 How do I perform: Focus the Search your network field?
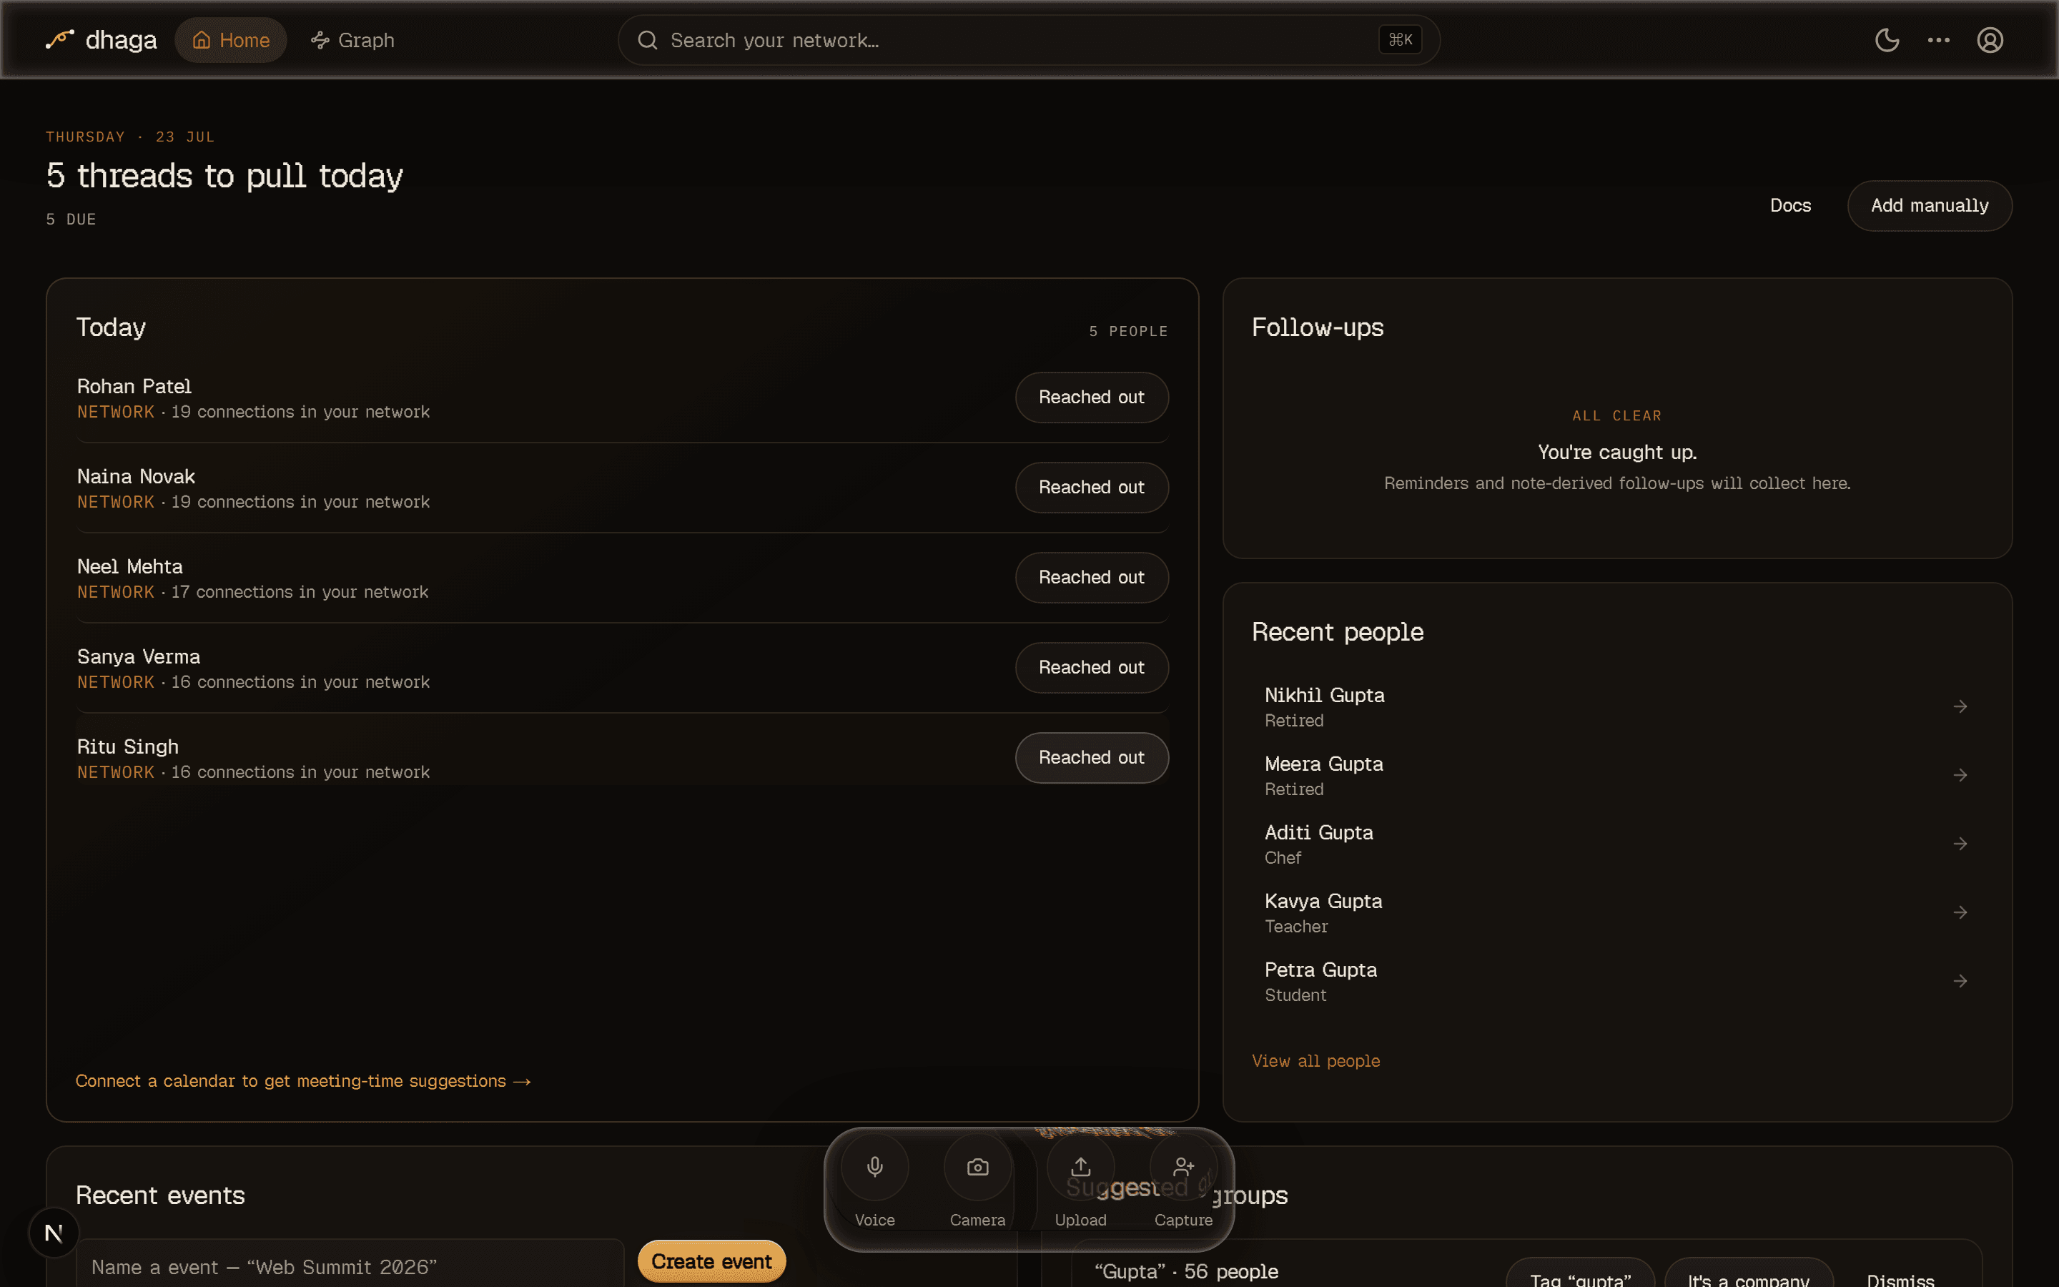1029,40
